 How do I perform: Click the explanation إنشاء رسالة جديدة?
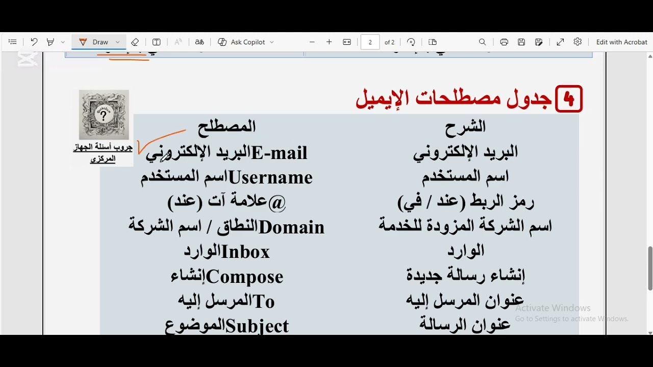point(465,275)
